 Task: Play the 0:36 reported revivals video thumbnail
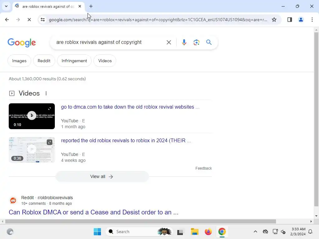(32, 150)
